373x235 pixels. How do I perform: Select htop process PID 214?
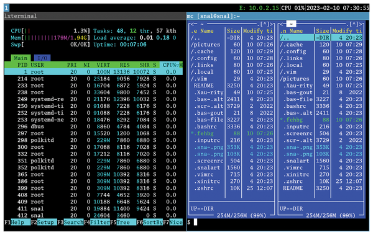tap(93, 79)
